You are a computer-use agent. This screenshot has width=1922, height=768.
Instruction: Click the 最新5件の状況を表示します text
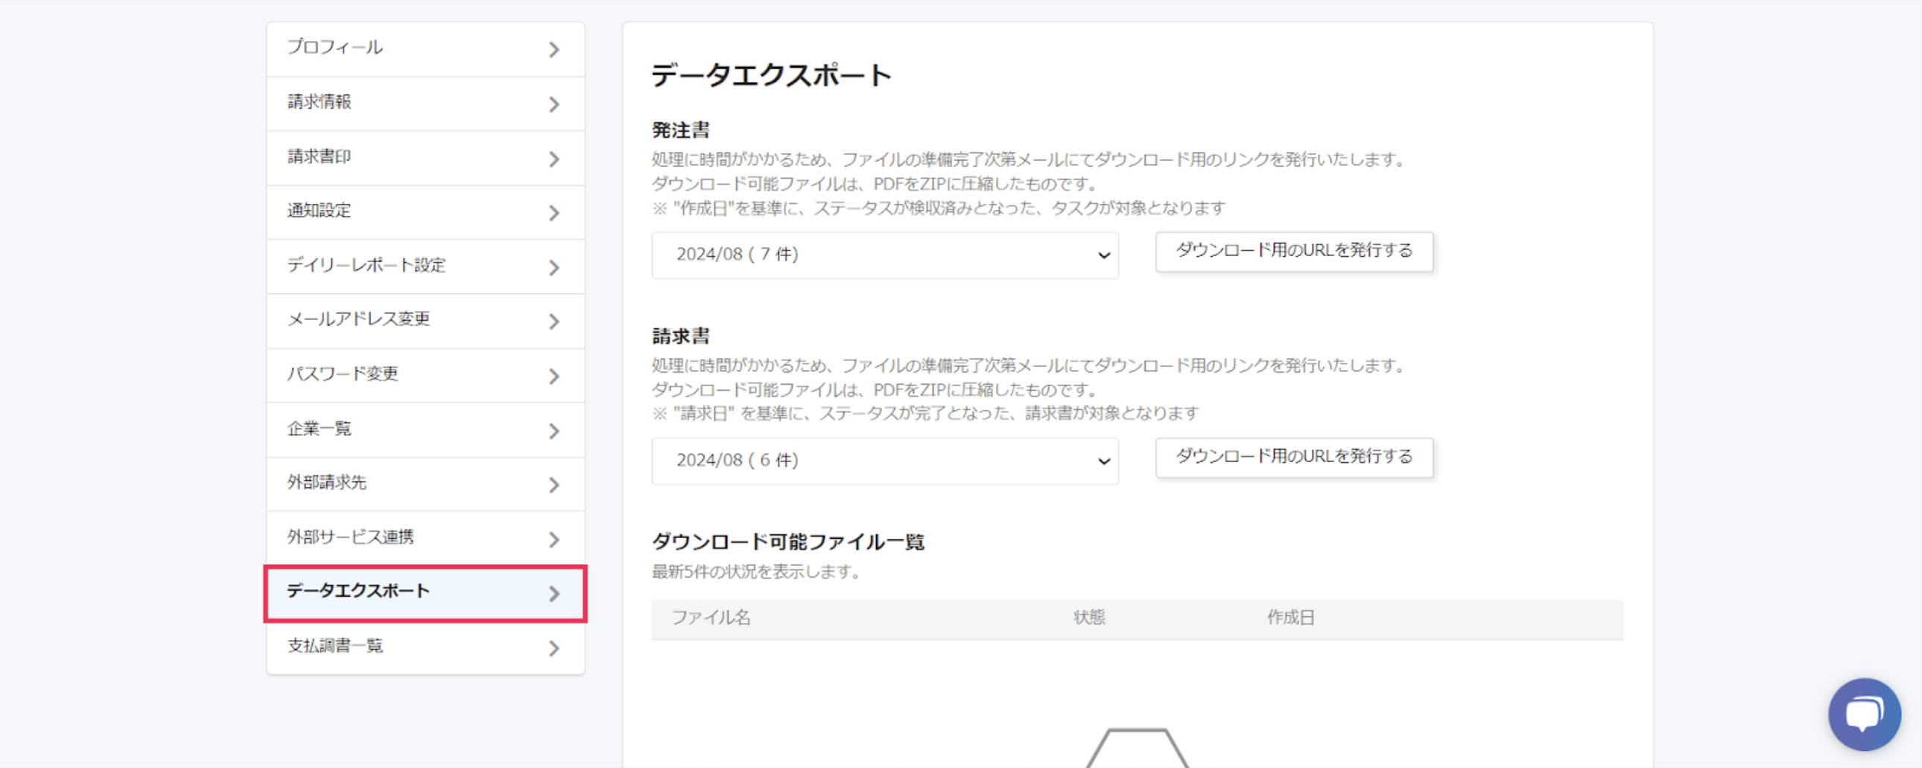(758, 572)
